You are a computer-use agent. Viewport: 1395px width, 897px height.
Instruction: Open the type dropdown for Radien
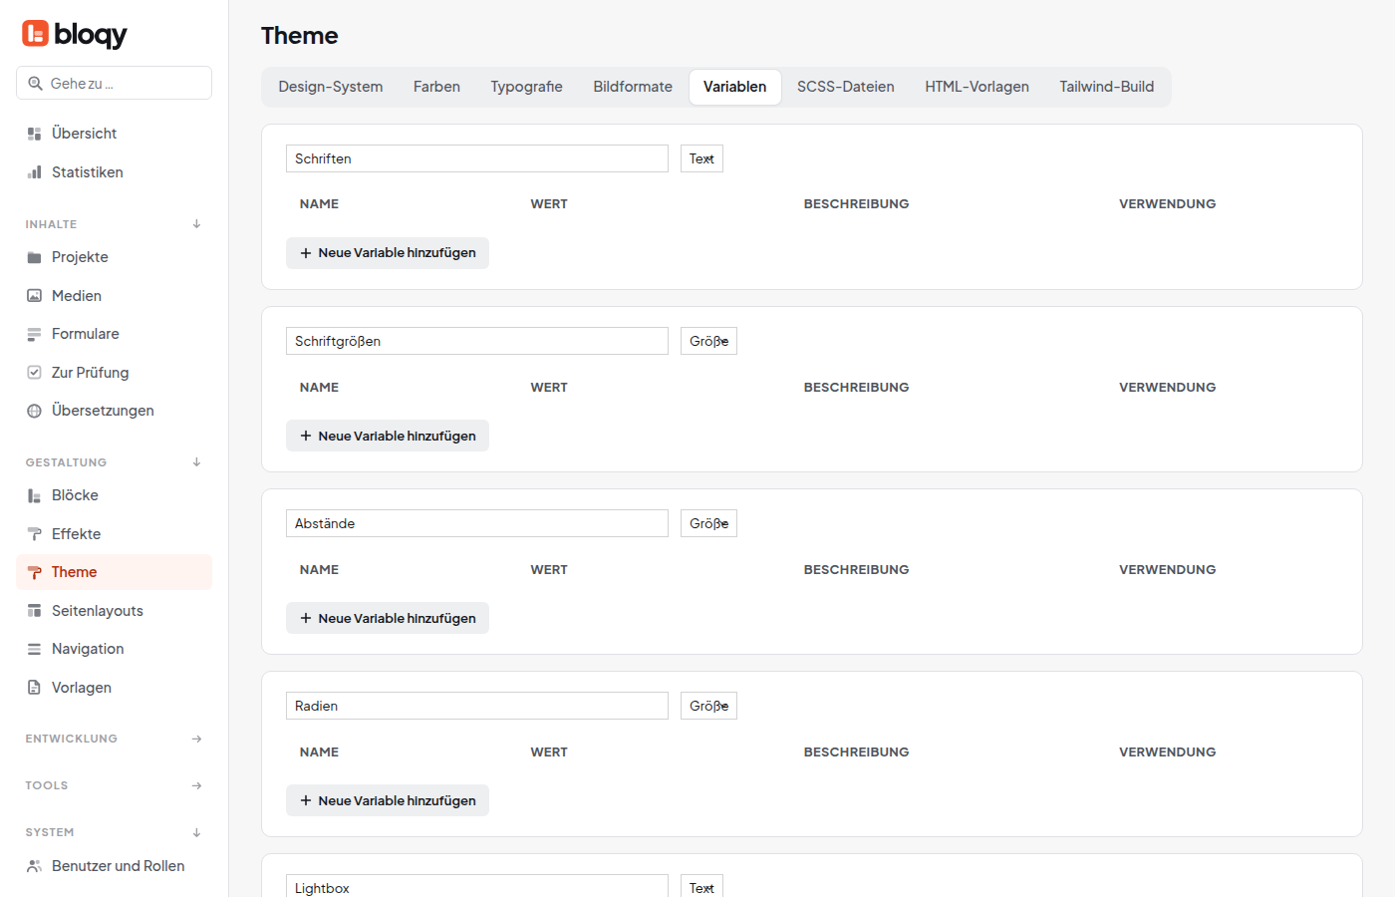pos(708,706)
